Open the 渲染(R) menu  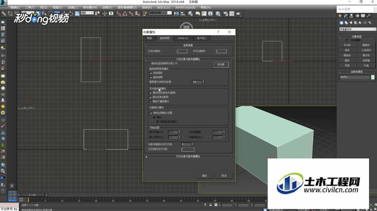point(147,8)
